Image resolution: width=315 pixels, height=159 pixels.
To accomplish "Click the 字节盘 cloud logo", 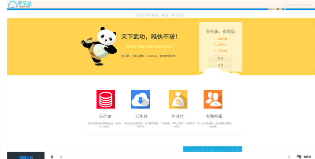I will pyautogui.click(x=20, y=4).
